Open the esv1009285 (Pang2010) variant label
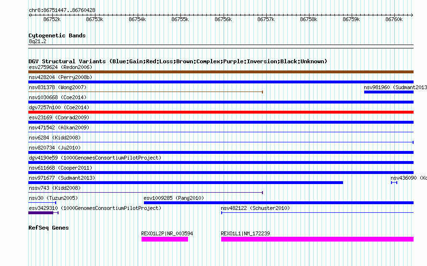Image resolution: width=427 pixels, height=266 pixels. tap(174, 198)
